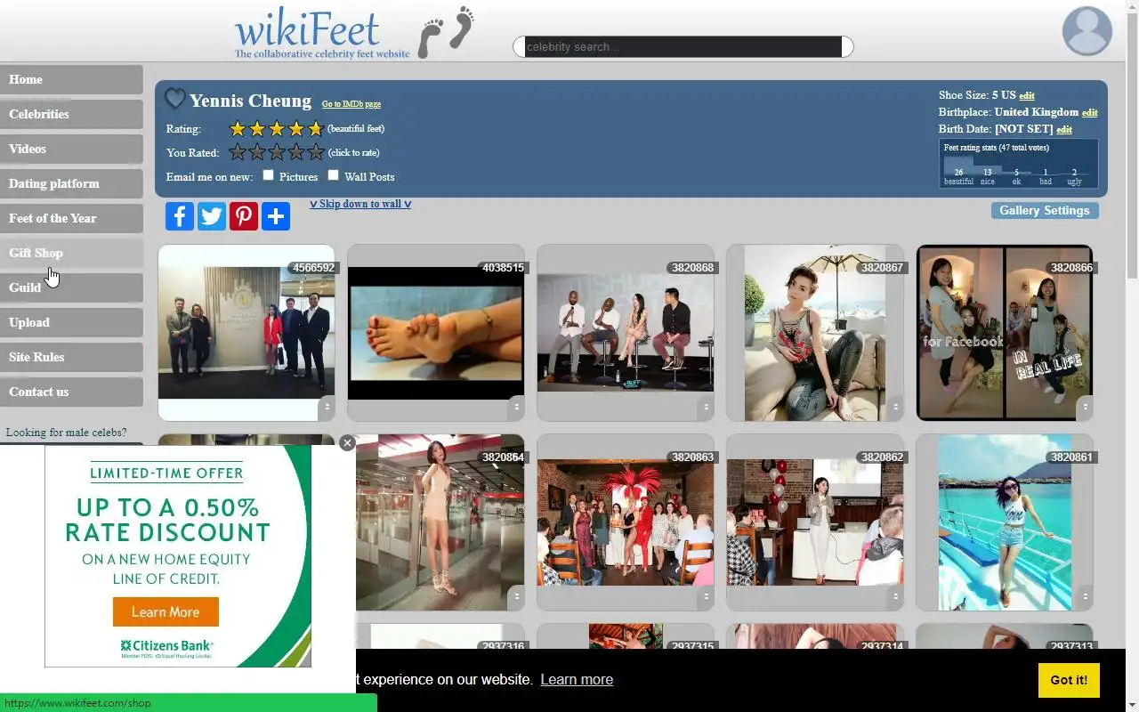Open thumbnail image 3820862

(x=815, y=522)
